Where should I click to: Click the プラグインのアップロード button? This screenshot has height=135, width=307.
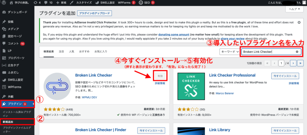[x=94, y=13]
